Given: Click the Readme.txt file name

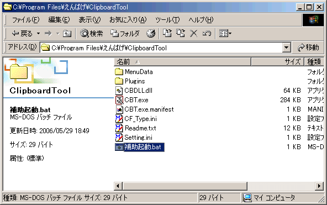Looking at the screenshot, I should tap(140, 128).
